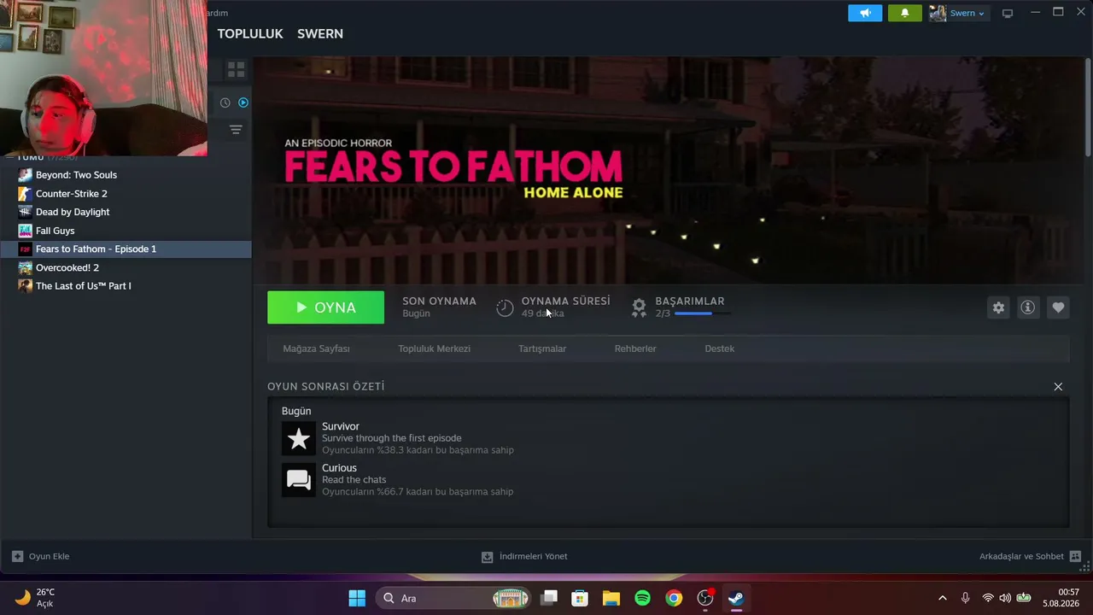Viewport: 1093px width, 615px height.
Task: Click the game page vertical scrollbar
Action: click(x=1088, y=107)
